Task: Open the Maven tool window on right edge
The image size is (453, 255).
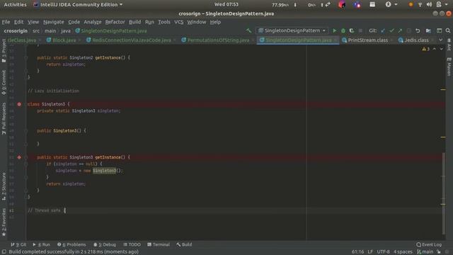Action: point(449,67)
